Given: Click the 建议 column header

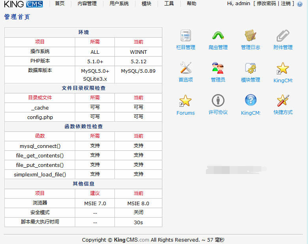Looking at the screenshot, I should click(x=95, y=193).
